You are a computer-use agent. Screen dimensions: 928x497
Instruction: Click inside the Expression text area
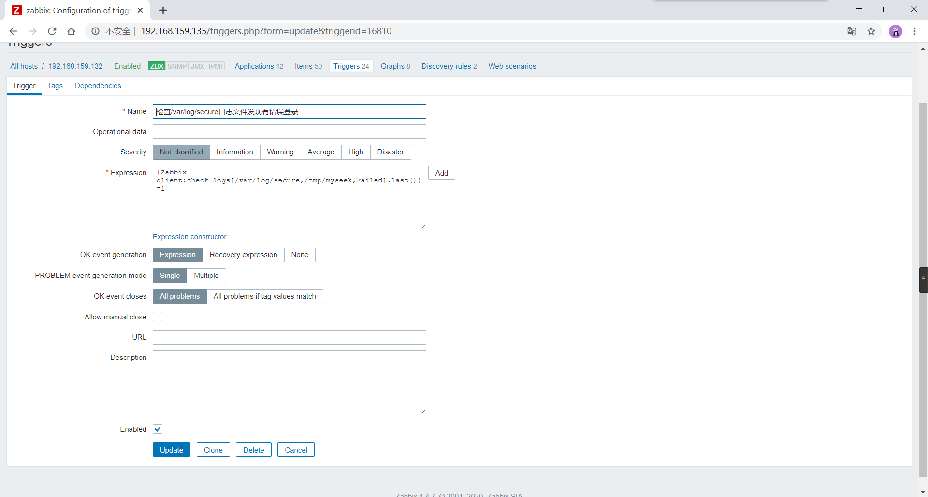point(290,197)
